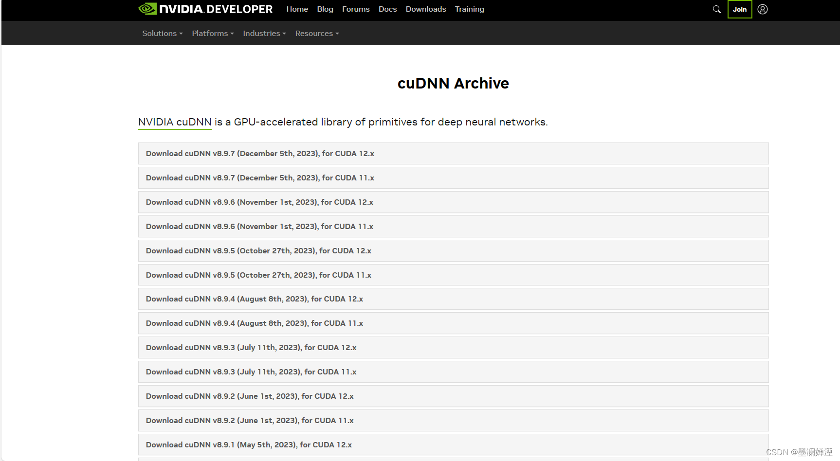Image resolution: width=840 pixels, height=461 pixels.
Task: Visit the Forums nav link
Action: [356, 9]
